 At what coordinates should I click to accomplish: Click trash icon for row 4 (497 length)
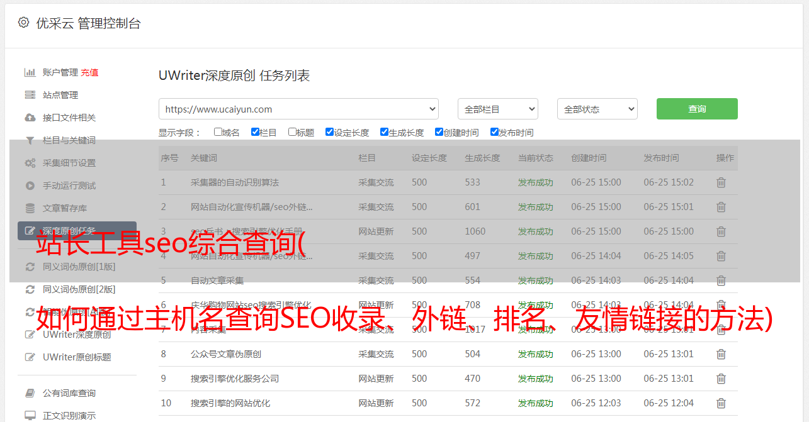point(721,256)
